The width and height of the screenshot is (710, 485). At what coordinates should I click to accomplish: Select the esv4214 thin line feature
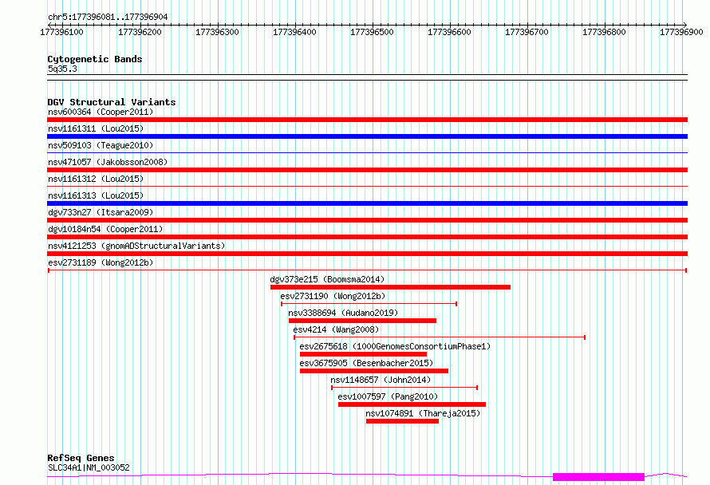click(x=440, y=337)
